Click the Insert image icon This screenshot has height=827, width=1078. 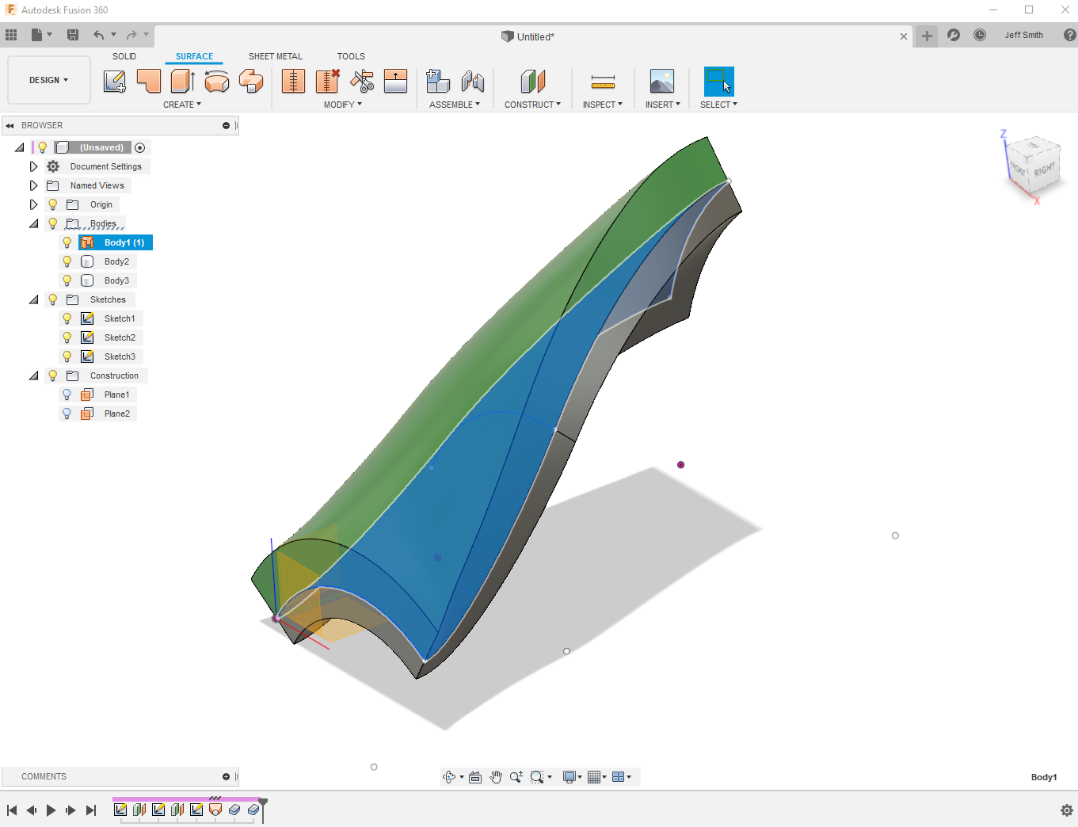pos(661,81)
